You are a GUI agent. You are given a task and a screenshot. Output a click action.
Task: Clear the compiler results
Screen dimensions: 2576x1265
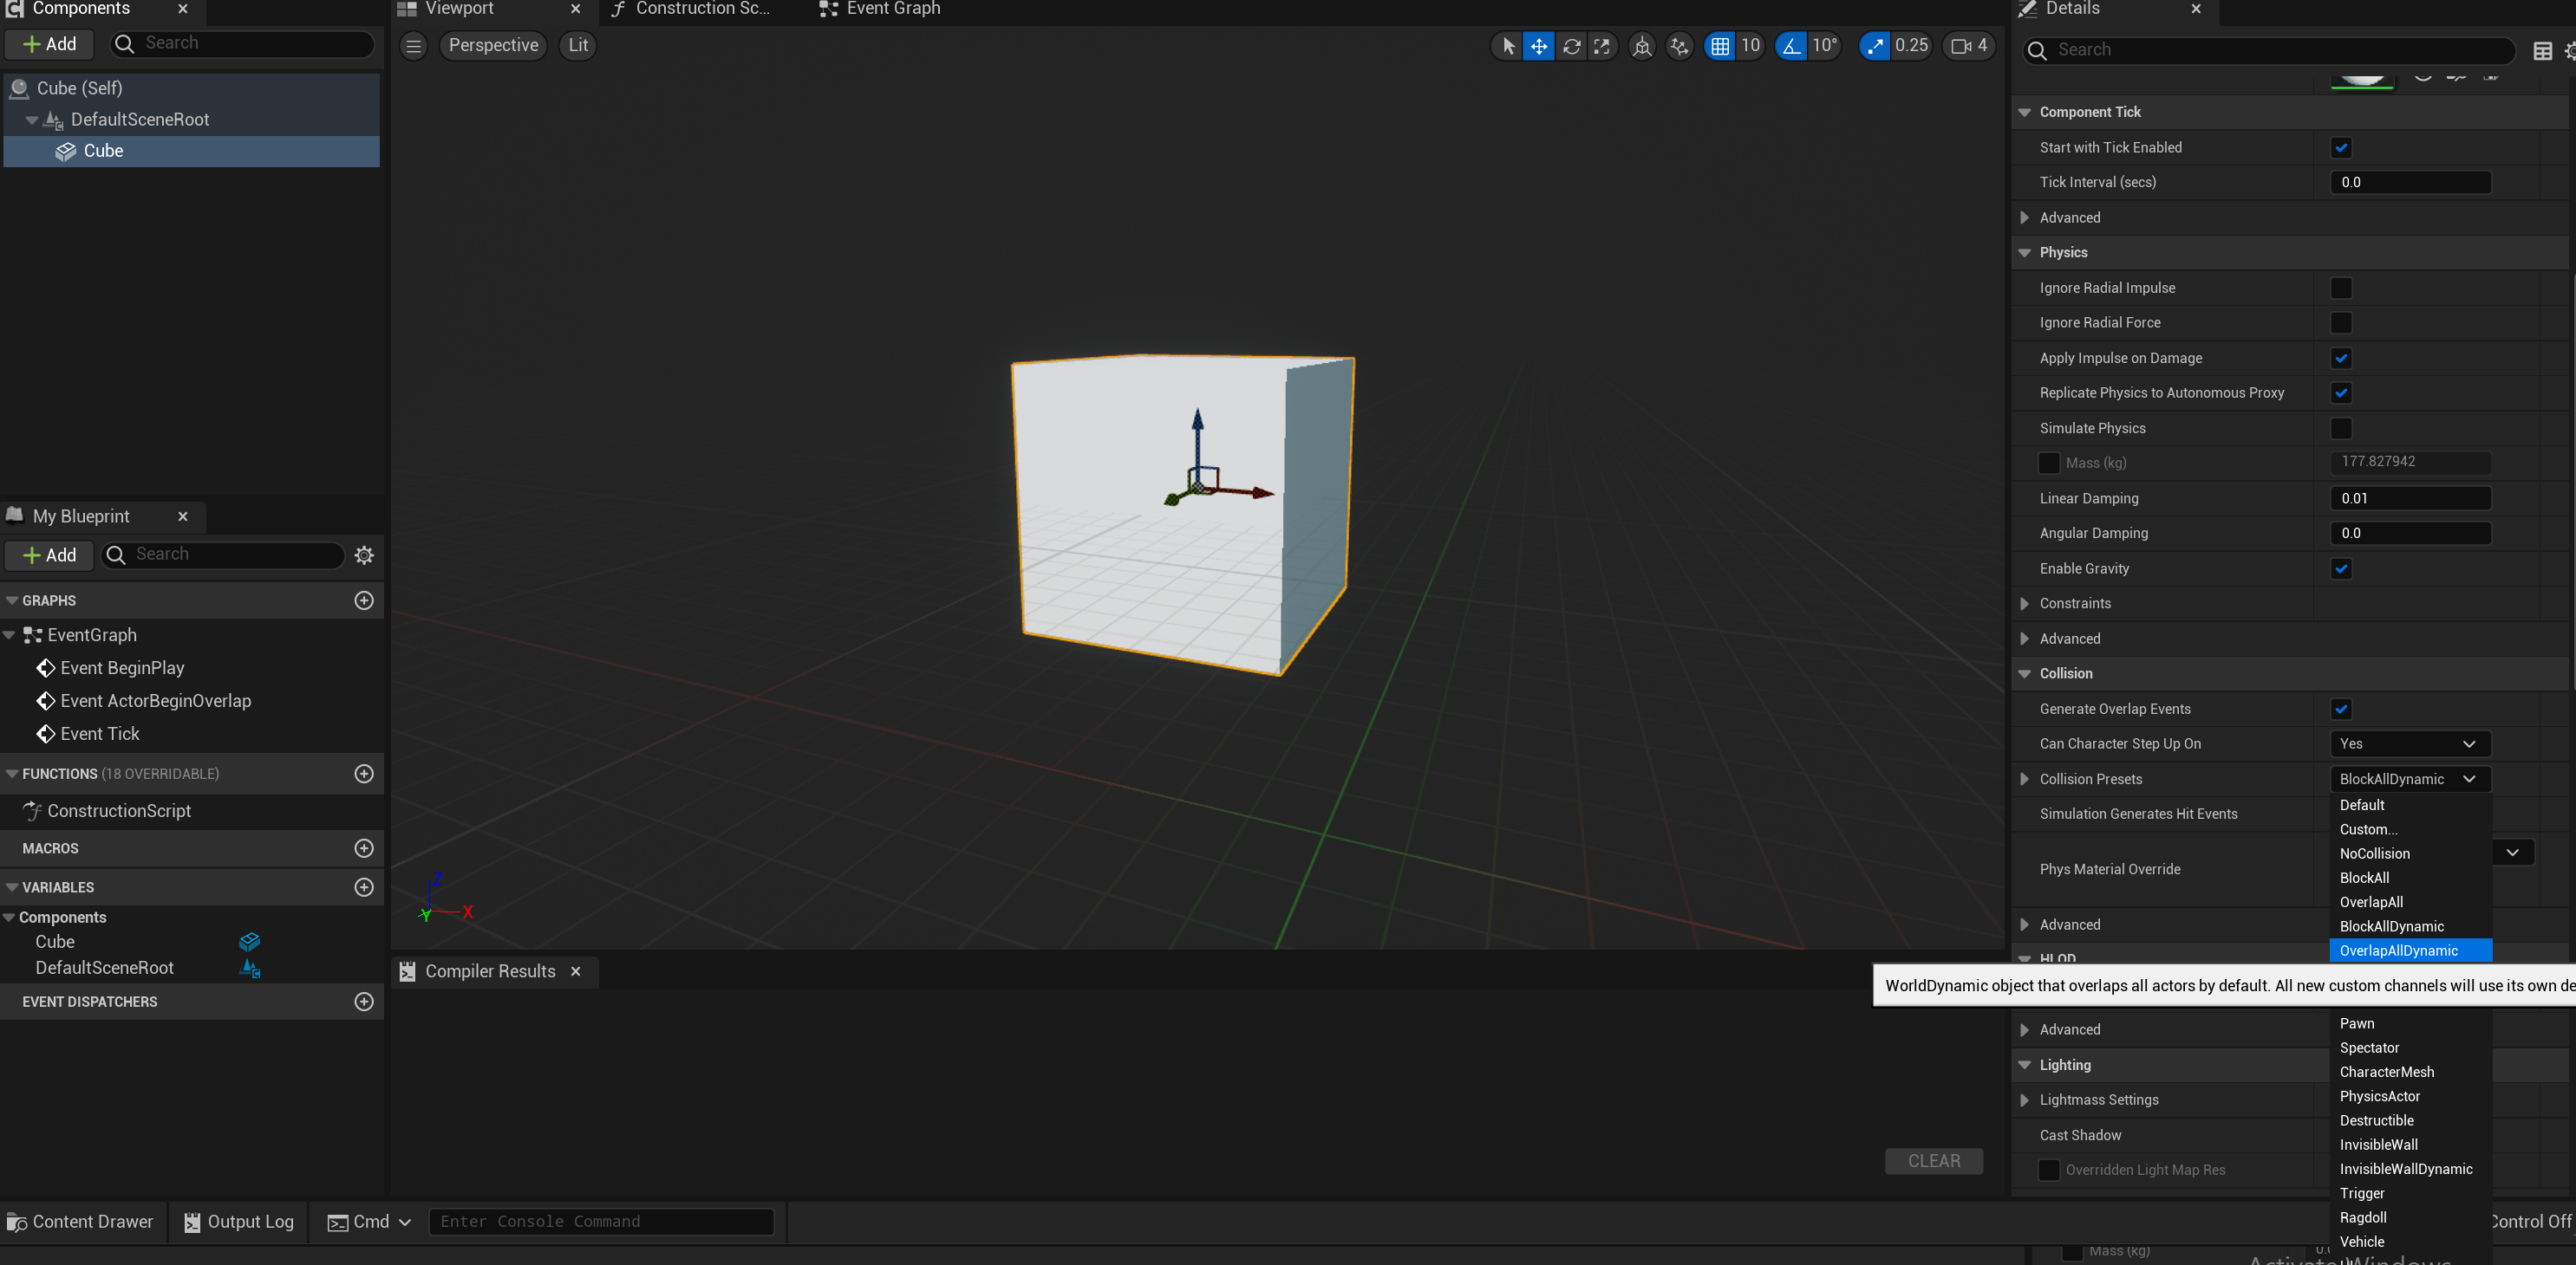(1933, 1162)
